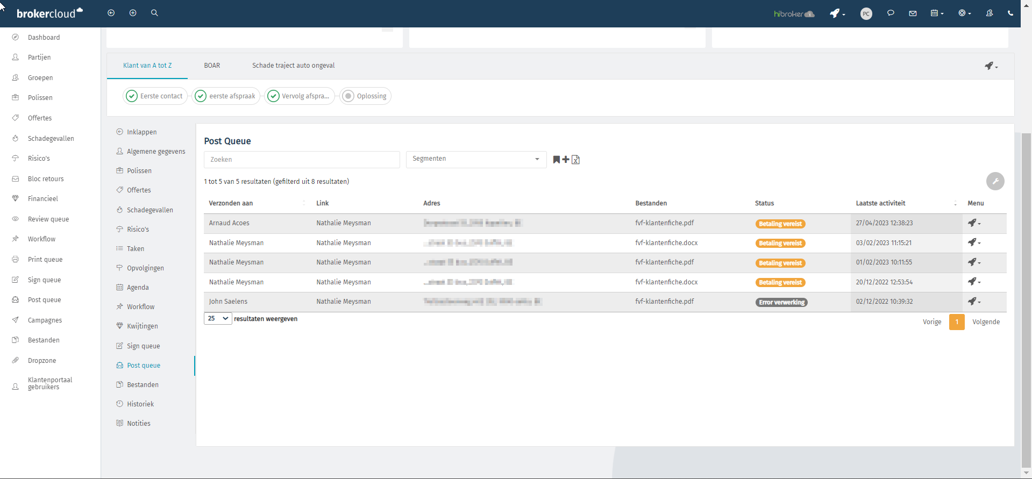This screenshot has height=479, width=1032.
Task: Select page 1 in pagination
Action: point(957,322)
